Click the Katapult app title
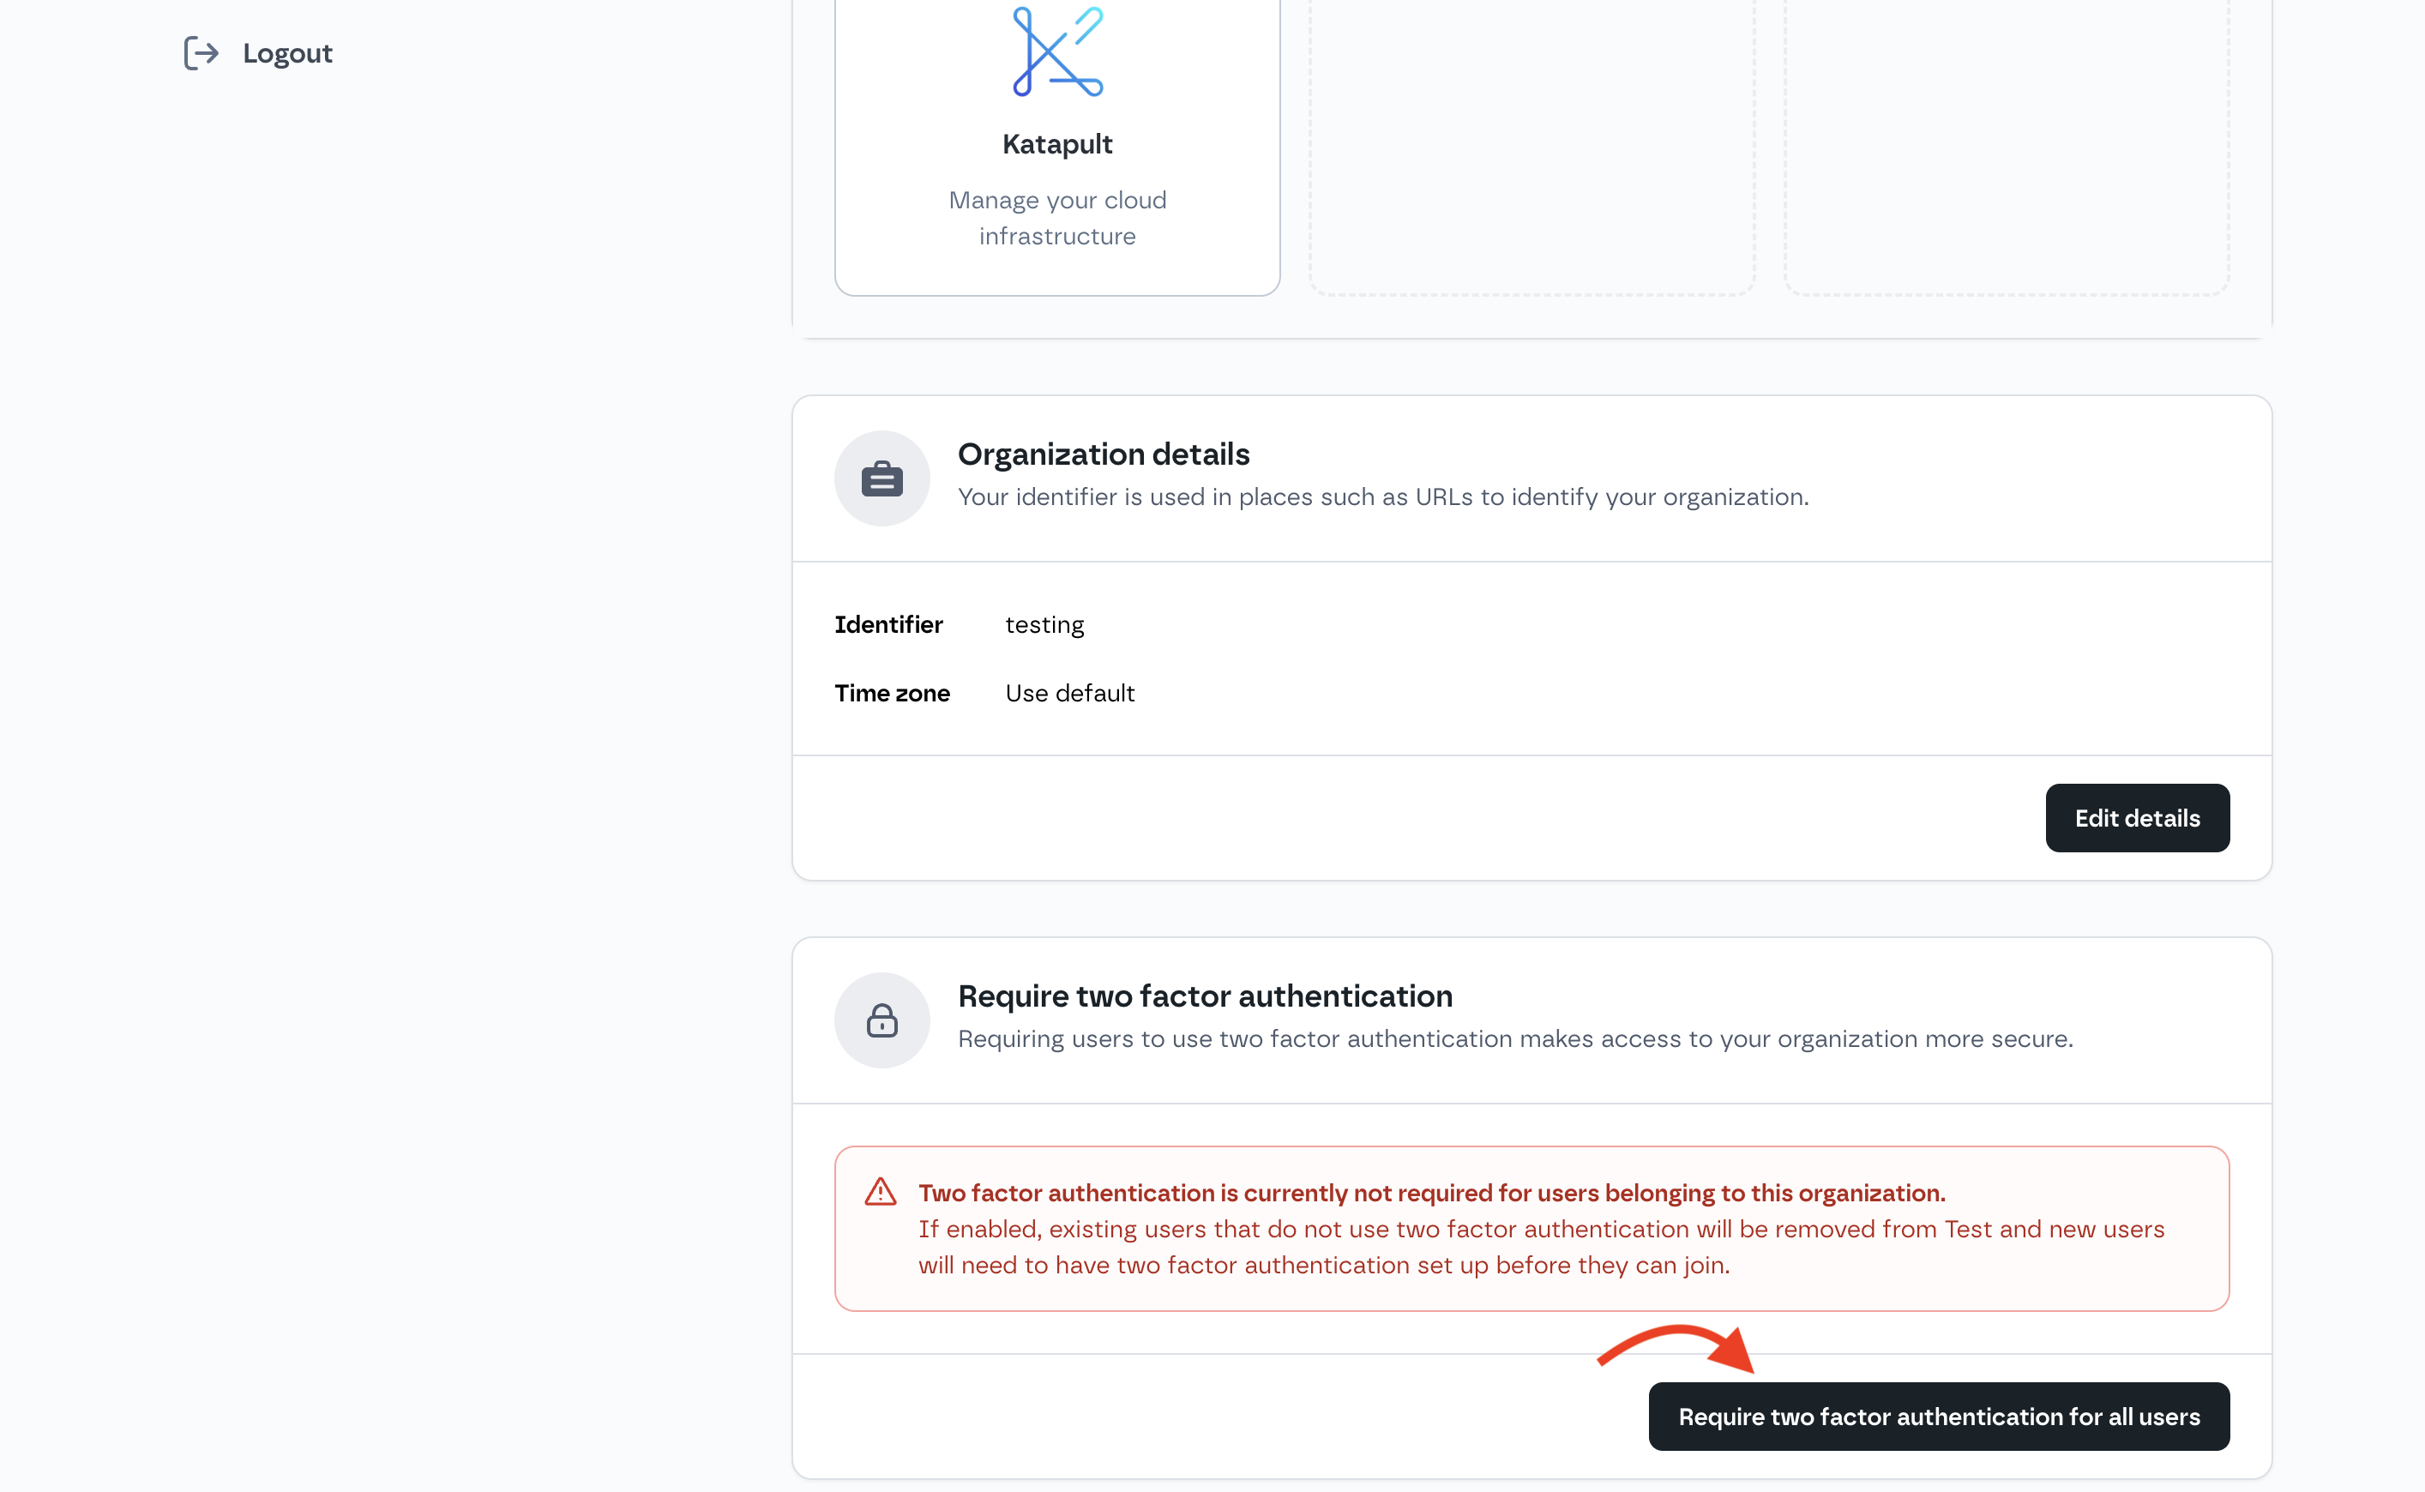The height and width of the screenshot is (1492, 2425). (1057, 144)
